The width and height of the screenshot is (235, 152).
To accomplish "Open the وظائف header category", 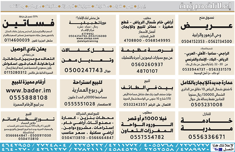I will click(17, 6).
